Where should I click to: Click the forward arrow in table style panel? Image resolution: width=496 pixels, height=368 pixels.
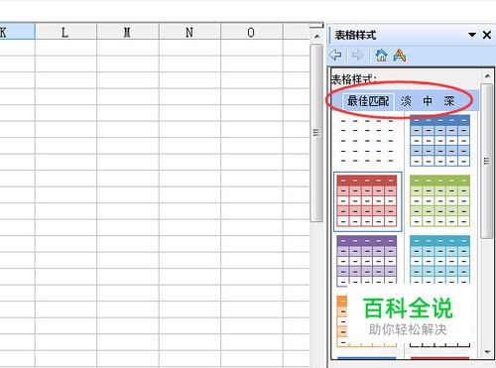(357, 55)
